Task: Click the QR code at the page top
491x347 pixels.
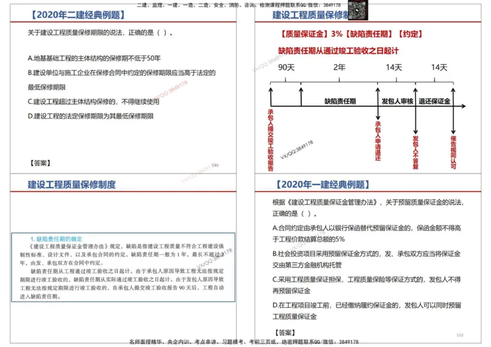Action: tap(357, 10)
